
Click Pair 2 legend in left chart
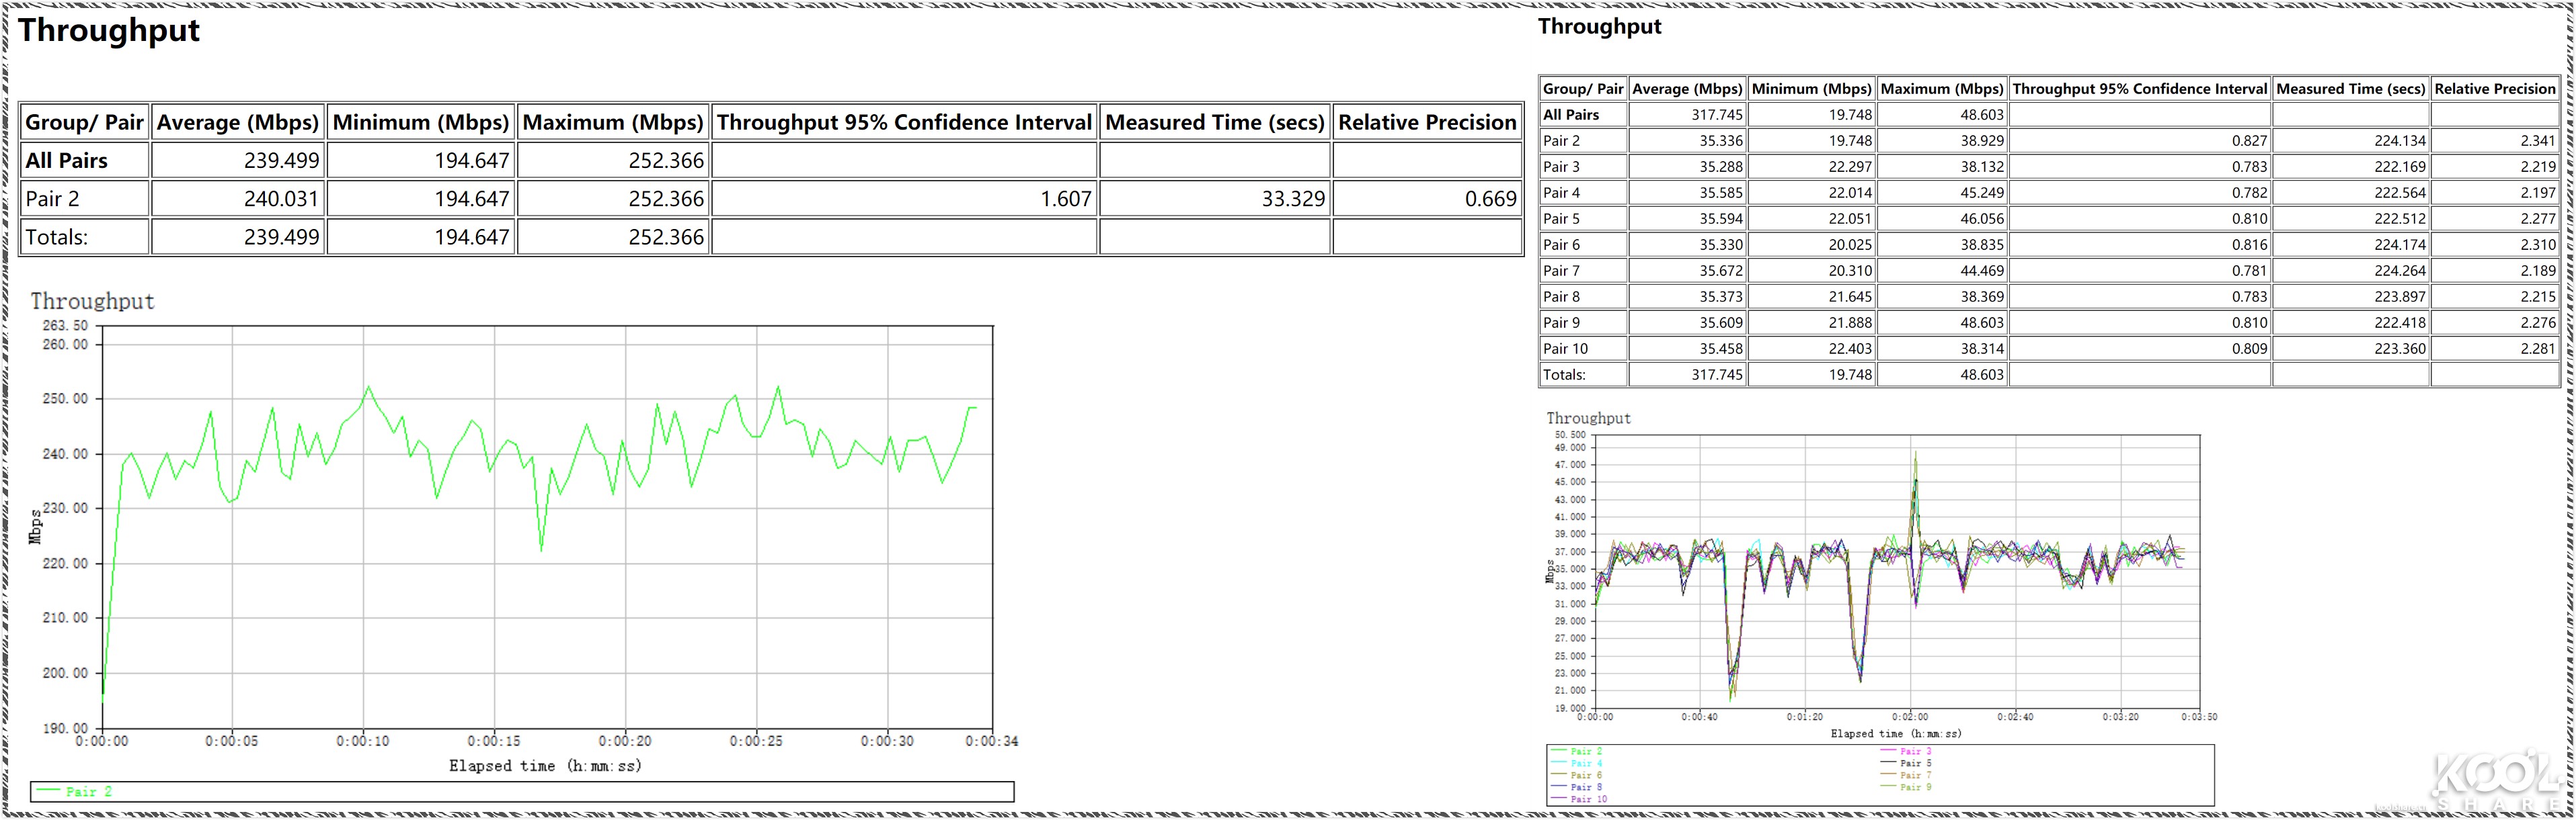88,791
